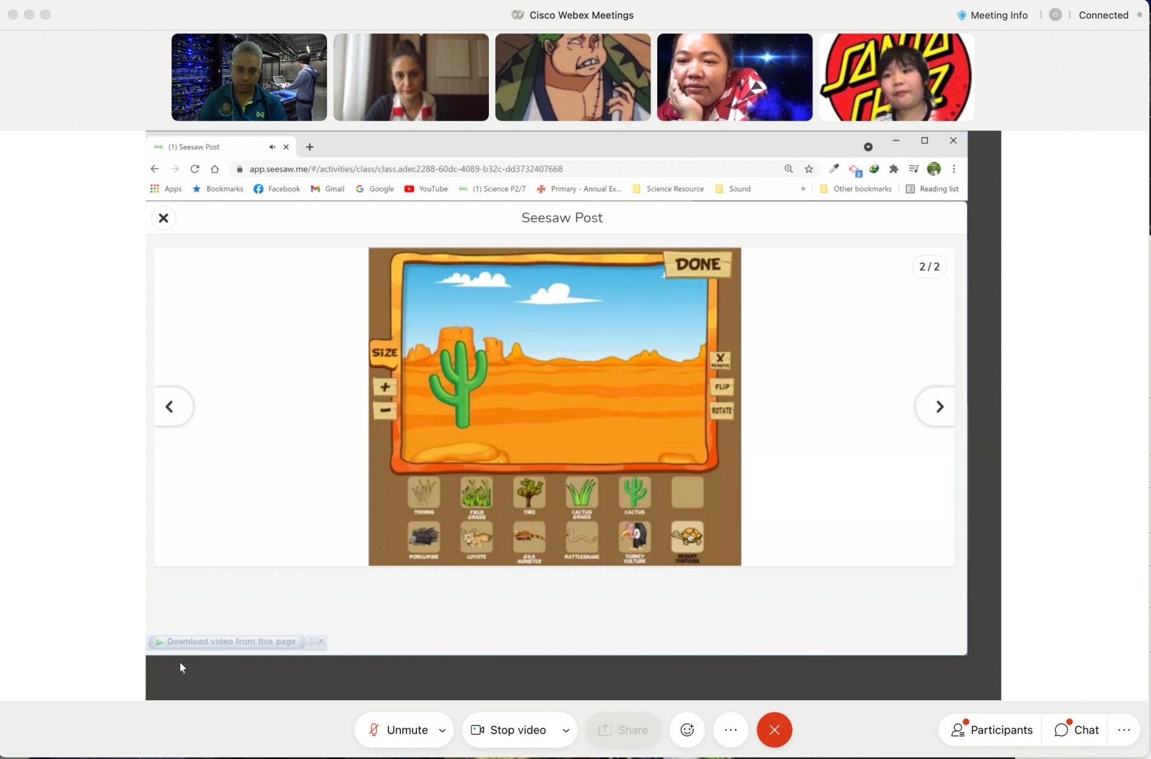Image resolution: width=1151 pixels, height=759 pixels.
Task: Open the Chat panel
Action: pyautogui.click(x=1076, y=730)
